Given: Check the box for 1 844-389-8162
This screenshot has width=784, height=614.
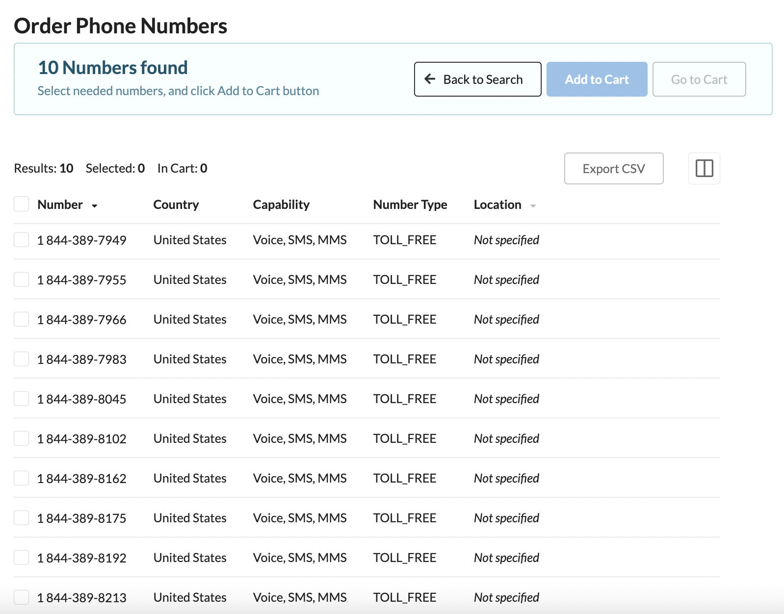Looking at the screenshot, I should click(22, 478).
